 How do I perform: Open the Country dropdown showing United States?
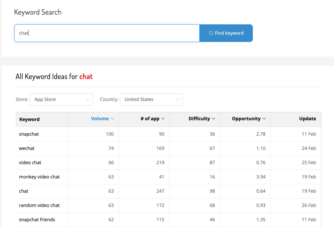tap(151, 99)
